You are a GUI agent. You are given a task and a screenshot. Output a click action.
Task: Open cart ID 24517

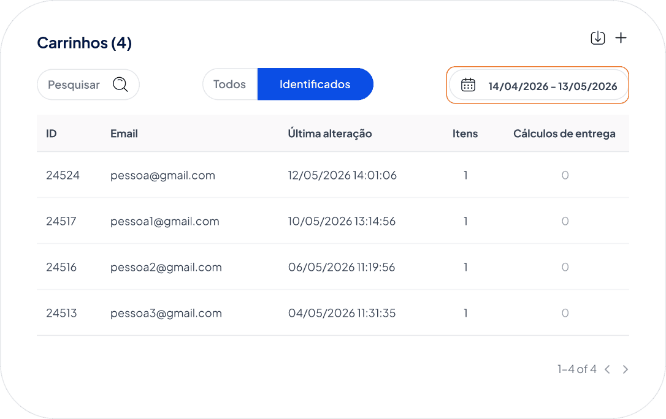pos(61,221)
